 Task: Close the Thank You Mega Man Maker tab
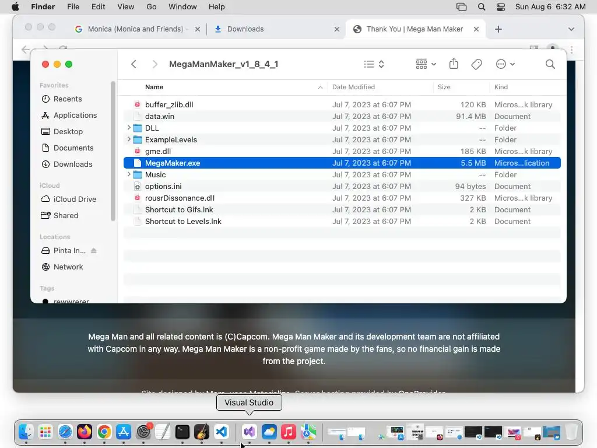click(476, 29)
